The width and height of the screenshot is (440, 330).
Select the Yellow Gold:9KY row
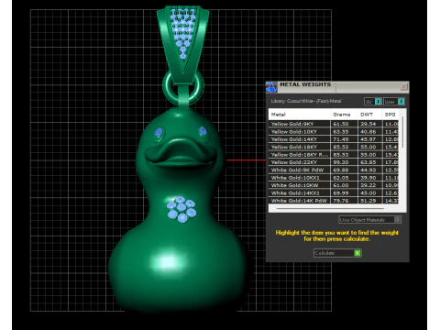tap(335, 124)
